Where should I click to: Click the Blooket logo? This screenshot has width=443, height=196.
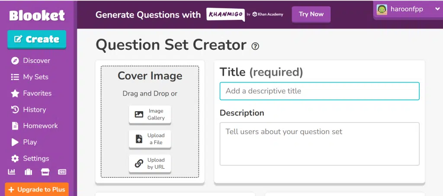coord(37,16)
